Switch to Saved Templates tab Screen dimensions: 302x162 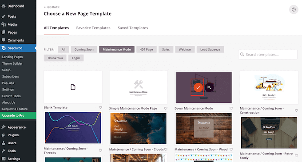pyautogui.click(x=133, y=28)
